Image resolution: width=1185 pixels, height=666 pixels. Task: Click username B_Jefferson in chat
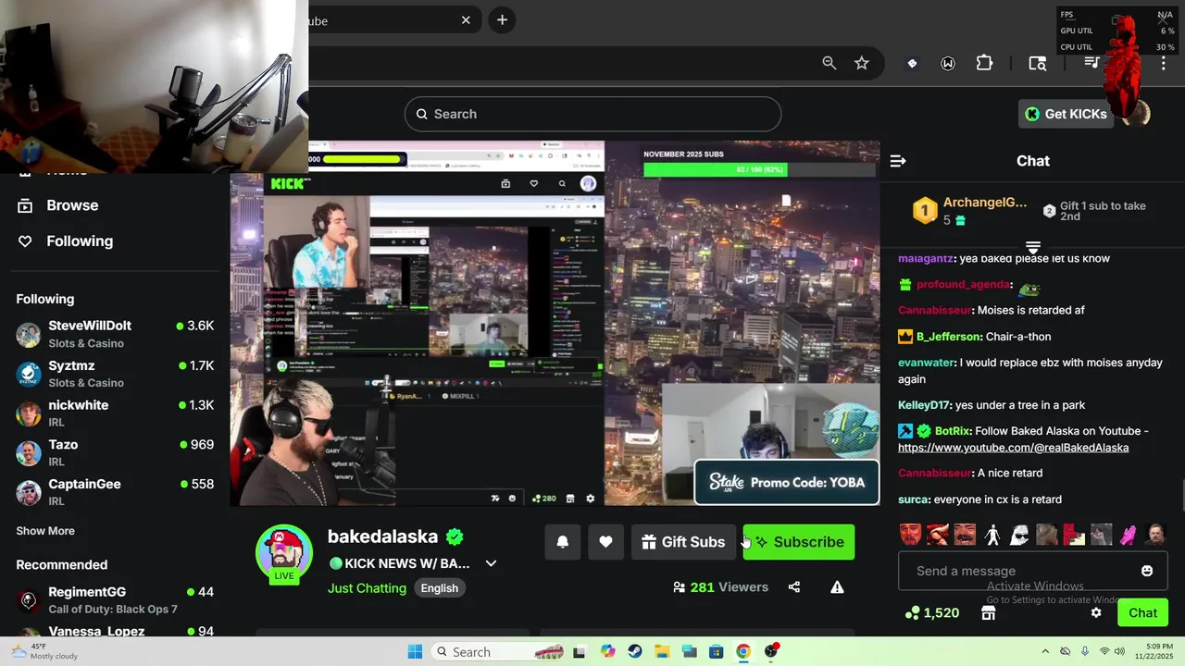click(948, 337)
